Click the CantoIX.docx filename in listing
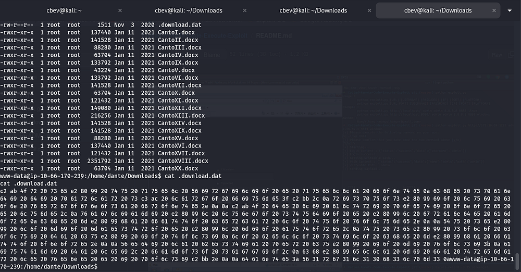This screenshot has height=272, width=521. [x=177, y=63]
